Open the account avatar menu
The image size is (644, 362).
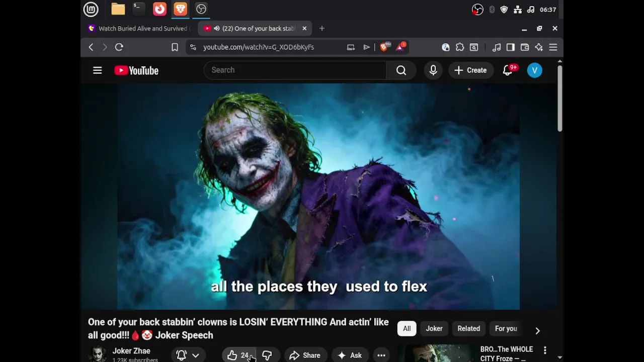point(534,70)
